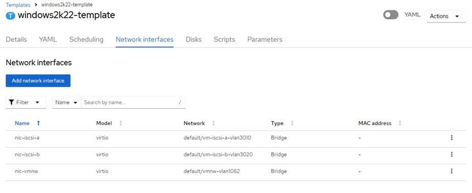This screenshot has height=193, width=472.
Task: Click Add network interface button
Action: tap(38, 81)
